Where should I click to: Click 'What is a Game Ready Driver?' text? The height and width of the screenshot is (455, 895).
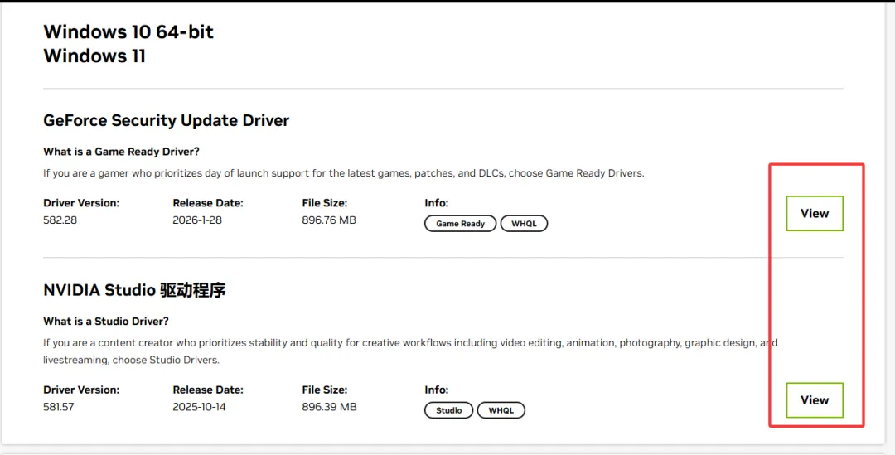[x=121, y=152]
